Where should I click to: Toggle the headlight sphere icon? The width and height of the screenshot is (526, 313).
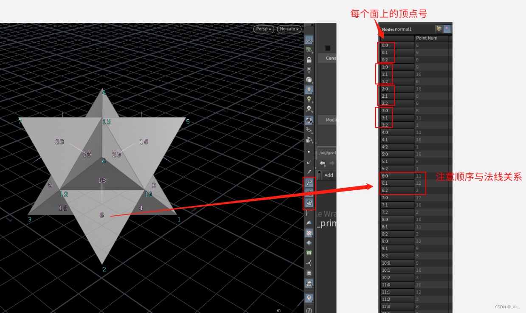pos(309,79)
